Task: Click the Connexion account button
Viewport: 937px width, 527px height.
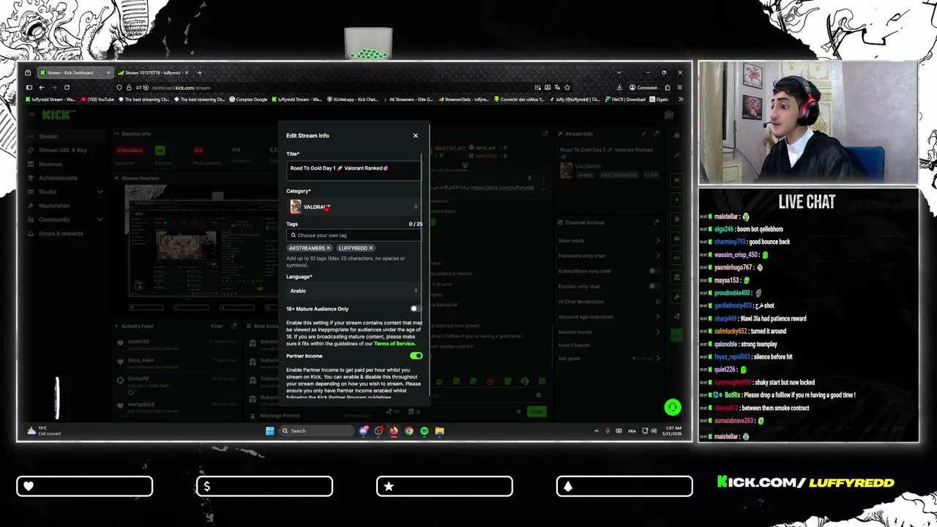Action: [643, 88]
